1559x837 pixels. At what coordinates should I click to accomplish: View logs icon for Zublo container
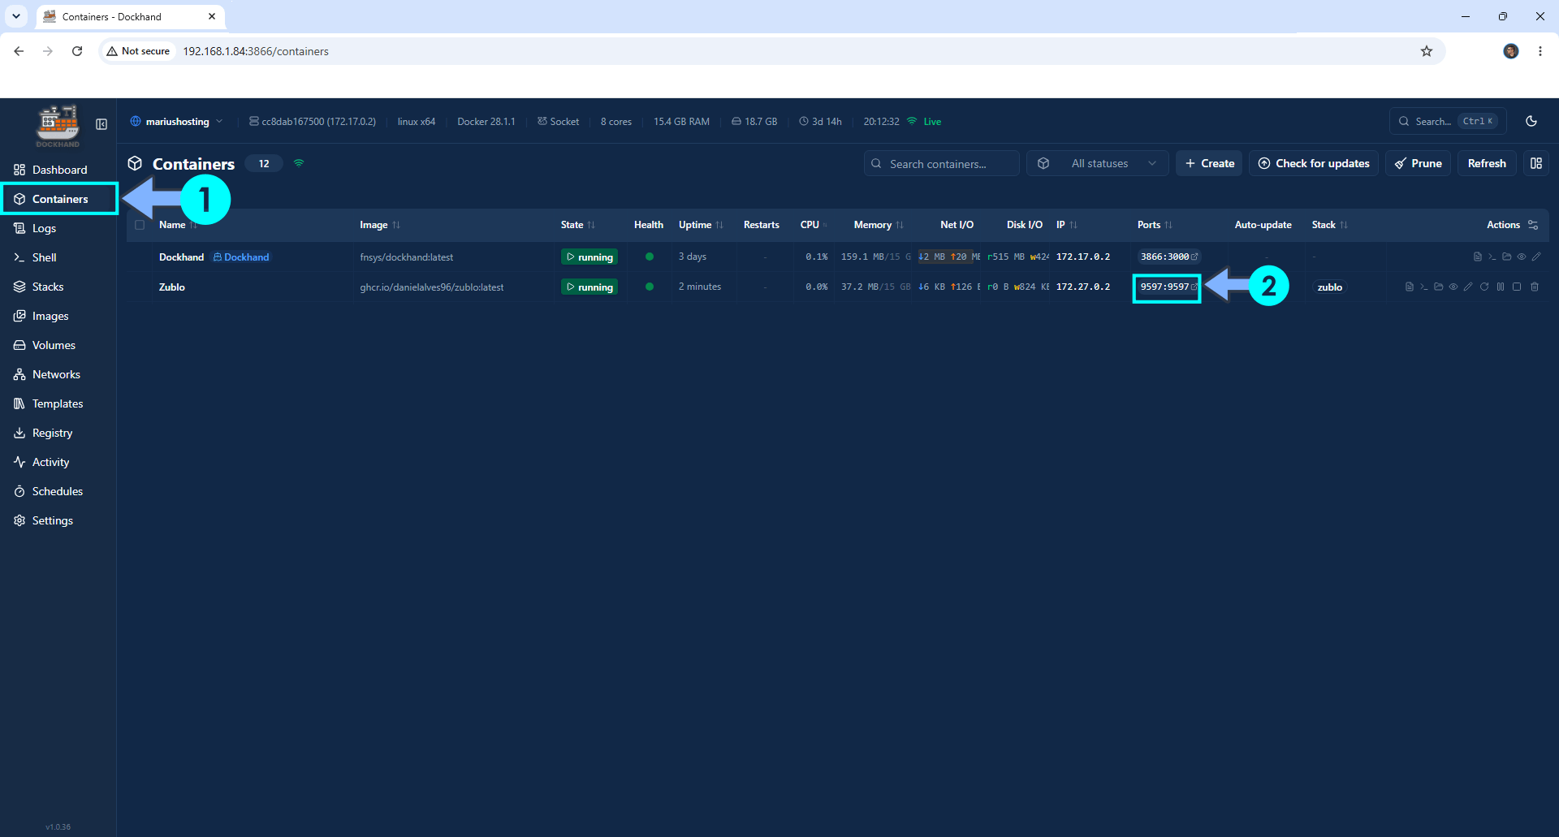[1410, 287]
